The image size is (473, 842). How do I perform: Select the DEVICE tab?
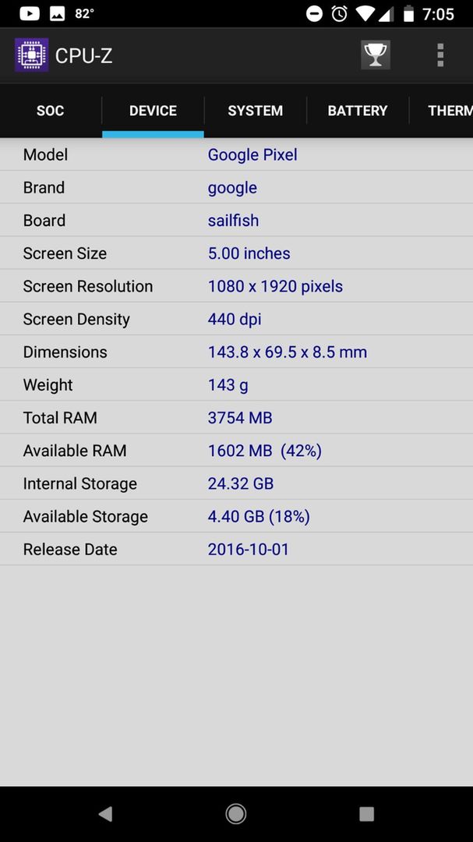click(x=153, y=111)
